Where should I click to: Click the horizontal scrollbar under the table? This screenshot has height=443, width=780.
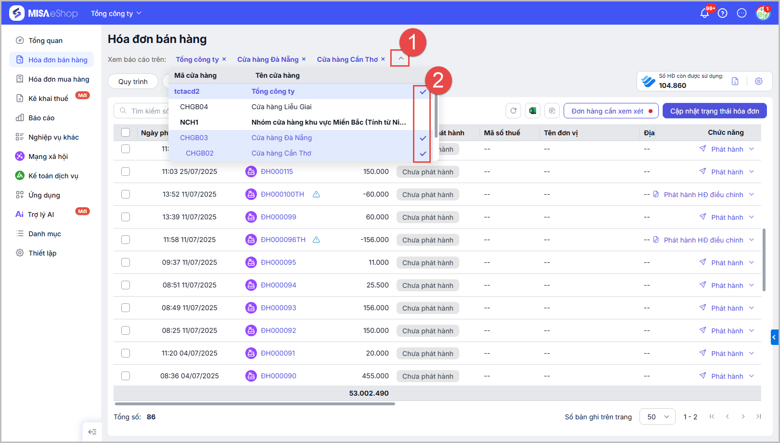(x=255, y=404)
